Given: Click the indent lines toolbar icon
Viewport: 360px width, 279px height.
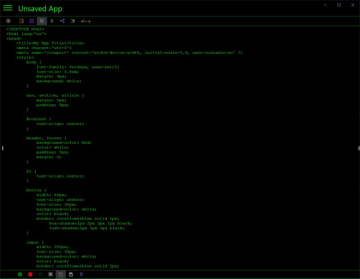Looking at the screenshot, I should tap(72, 21).
